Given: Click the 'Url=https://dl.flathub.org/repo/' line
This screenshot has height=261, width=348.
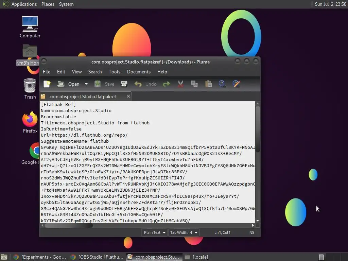Looking at the screenshot, I should [84, 135].
